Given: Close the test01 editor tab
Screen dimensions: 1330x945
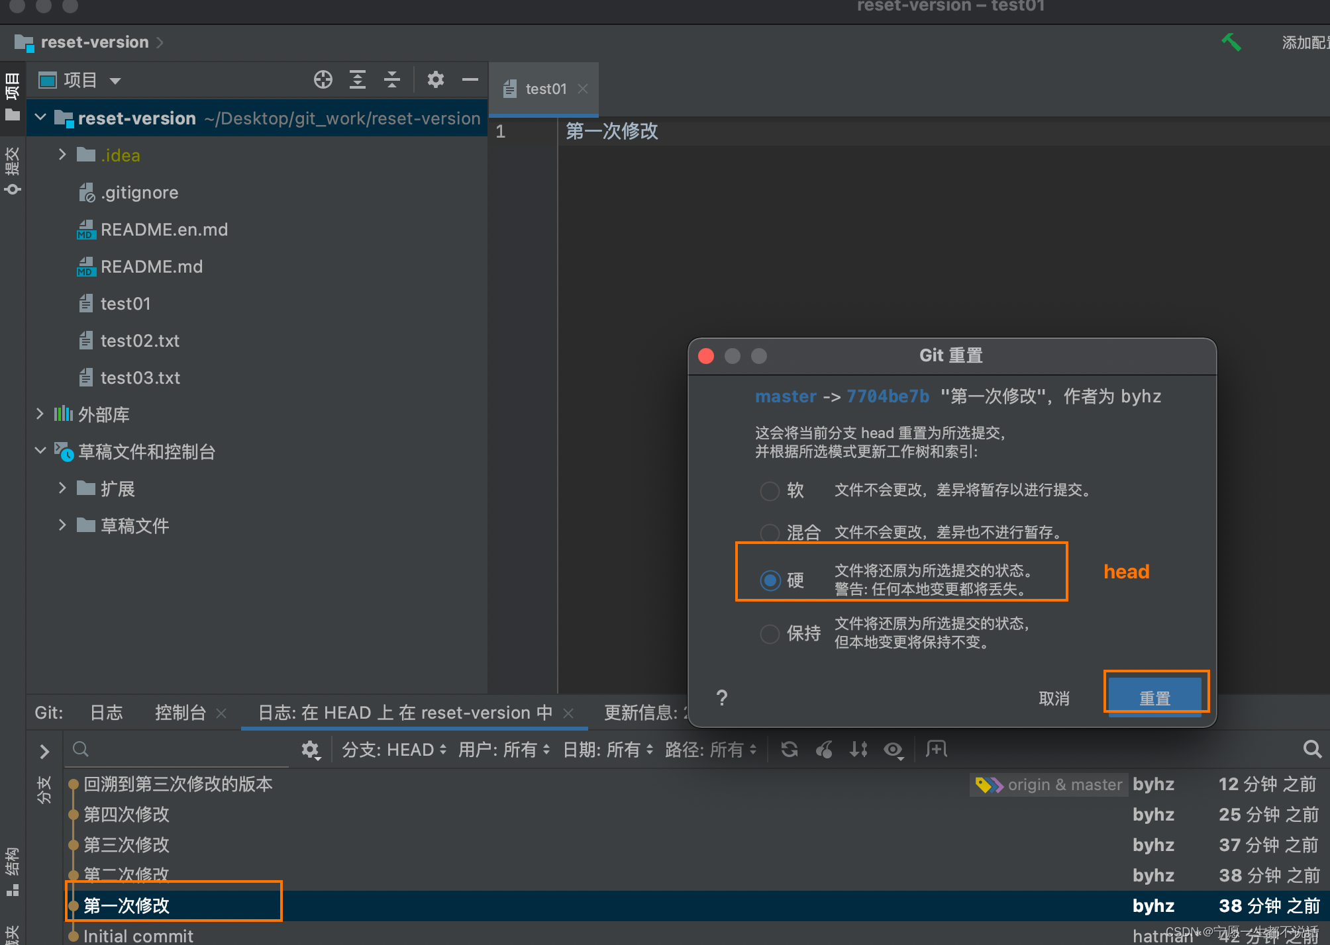Looking at the screenshot, I should point(583,89).
